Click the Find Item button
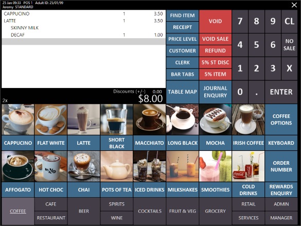301x226 pixels. (182, 15)
